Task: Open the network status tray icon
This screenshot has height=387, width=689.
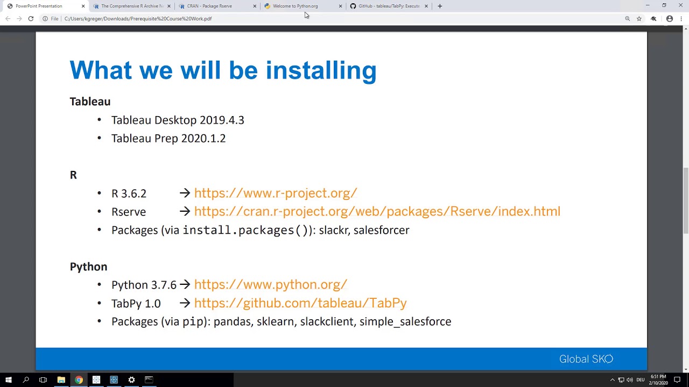Action: pos(621,380)
